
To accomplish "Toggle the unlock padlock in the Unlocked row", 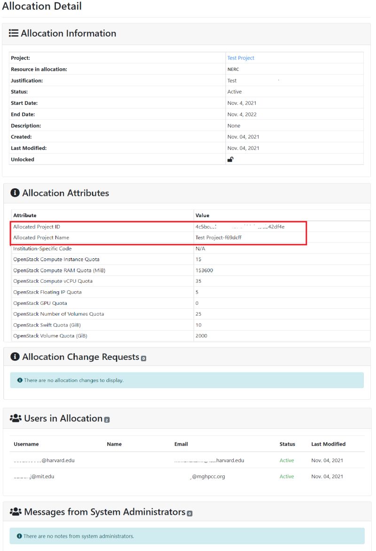I will pyautogui.click(x=229, y=159).
